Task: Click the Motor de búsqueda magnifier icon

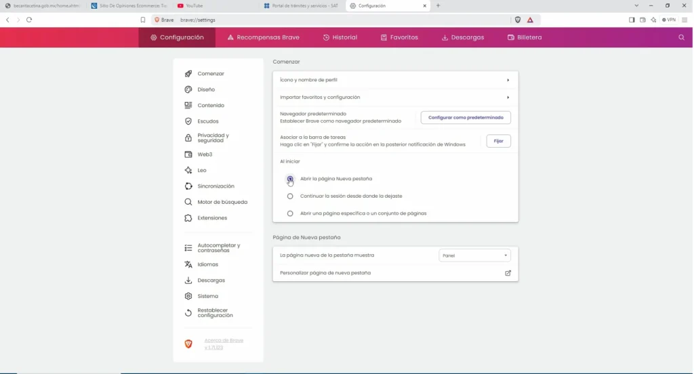Action: 188,203
